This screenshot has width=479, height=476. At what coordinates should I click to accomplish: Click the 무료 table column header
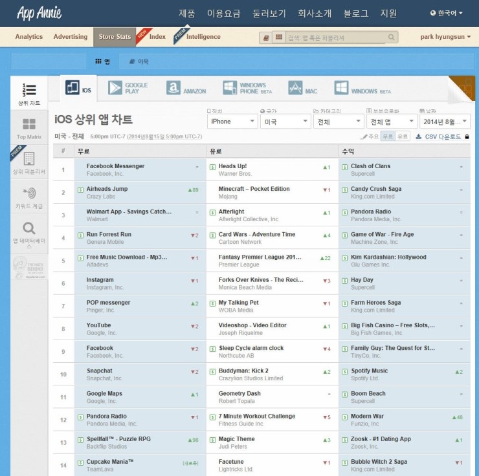coord(140,151)
